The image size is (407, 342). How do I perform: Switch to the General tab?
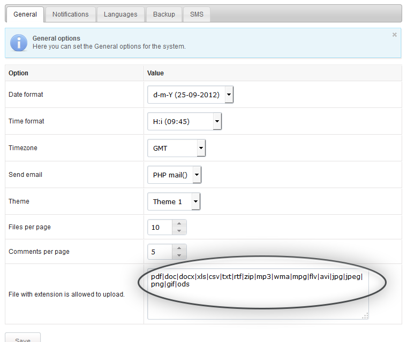[x=25, y=14]
